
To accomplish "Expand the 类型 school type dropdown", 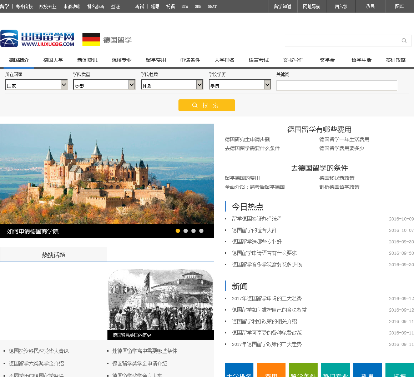I will (104, 85).
